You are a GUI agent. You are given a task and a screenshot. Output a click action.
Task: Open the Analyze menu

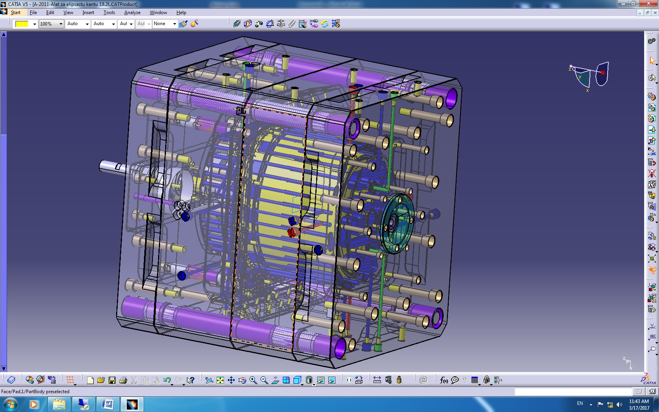click(x=132, y=13)
